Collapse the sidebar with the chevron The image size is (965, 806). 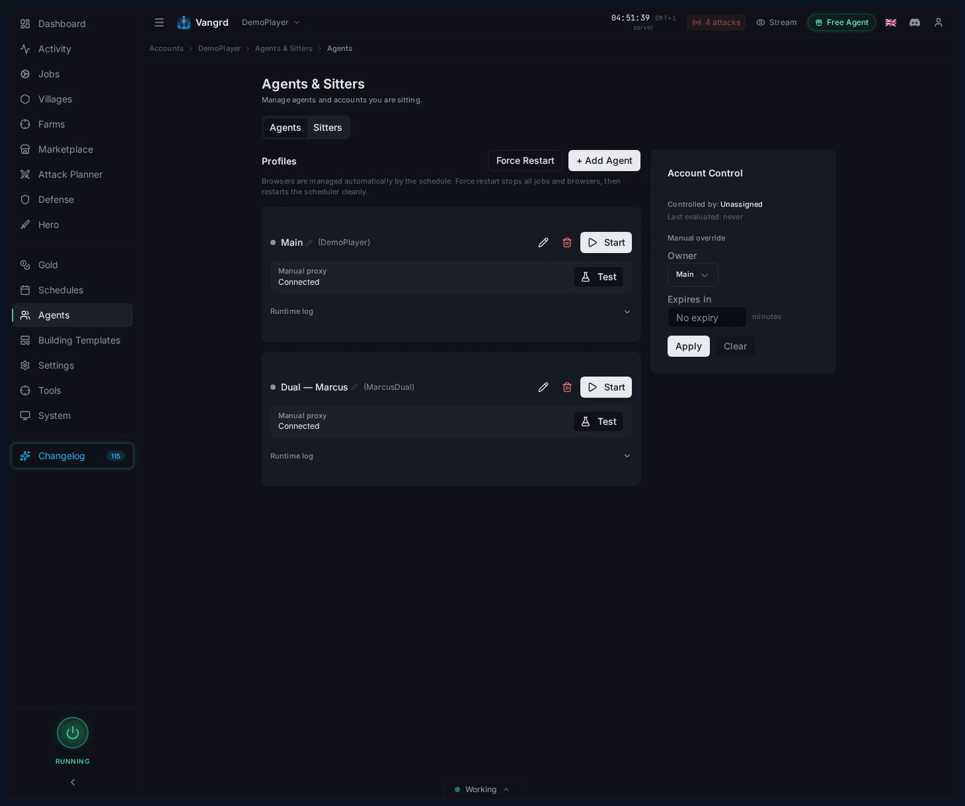click(x=73, y=782)
